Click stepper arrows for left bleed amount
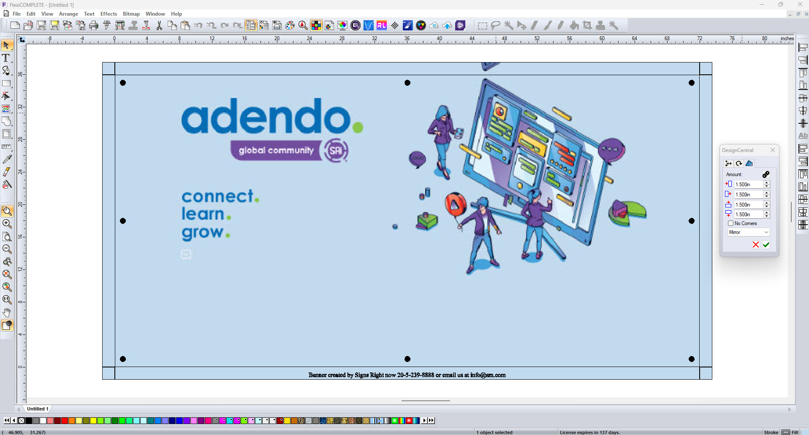Image resolution: width=809 pixels, height=435 pixels. [767, 185]
